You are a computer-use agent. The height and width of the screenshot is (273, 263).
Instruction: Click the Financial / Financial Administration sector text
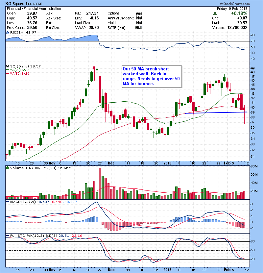tap(34, 9)
